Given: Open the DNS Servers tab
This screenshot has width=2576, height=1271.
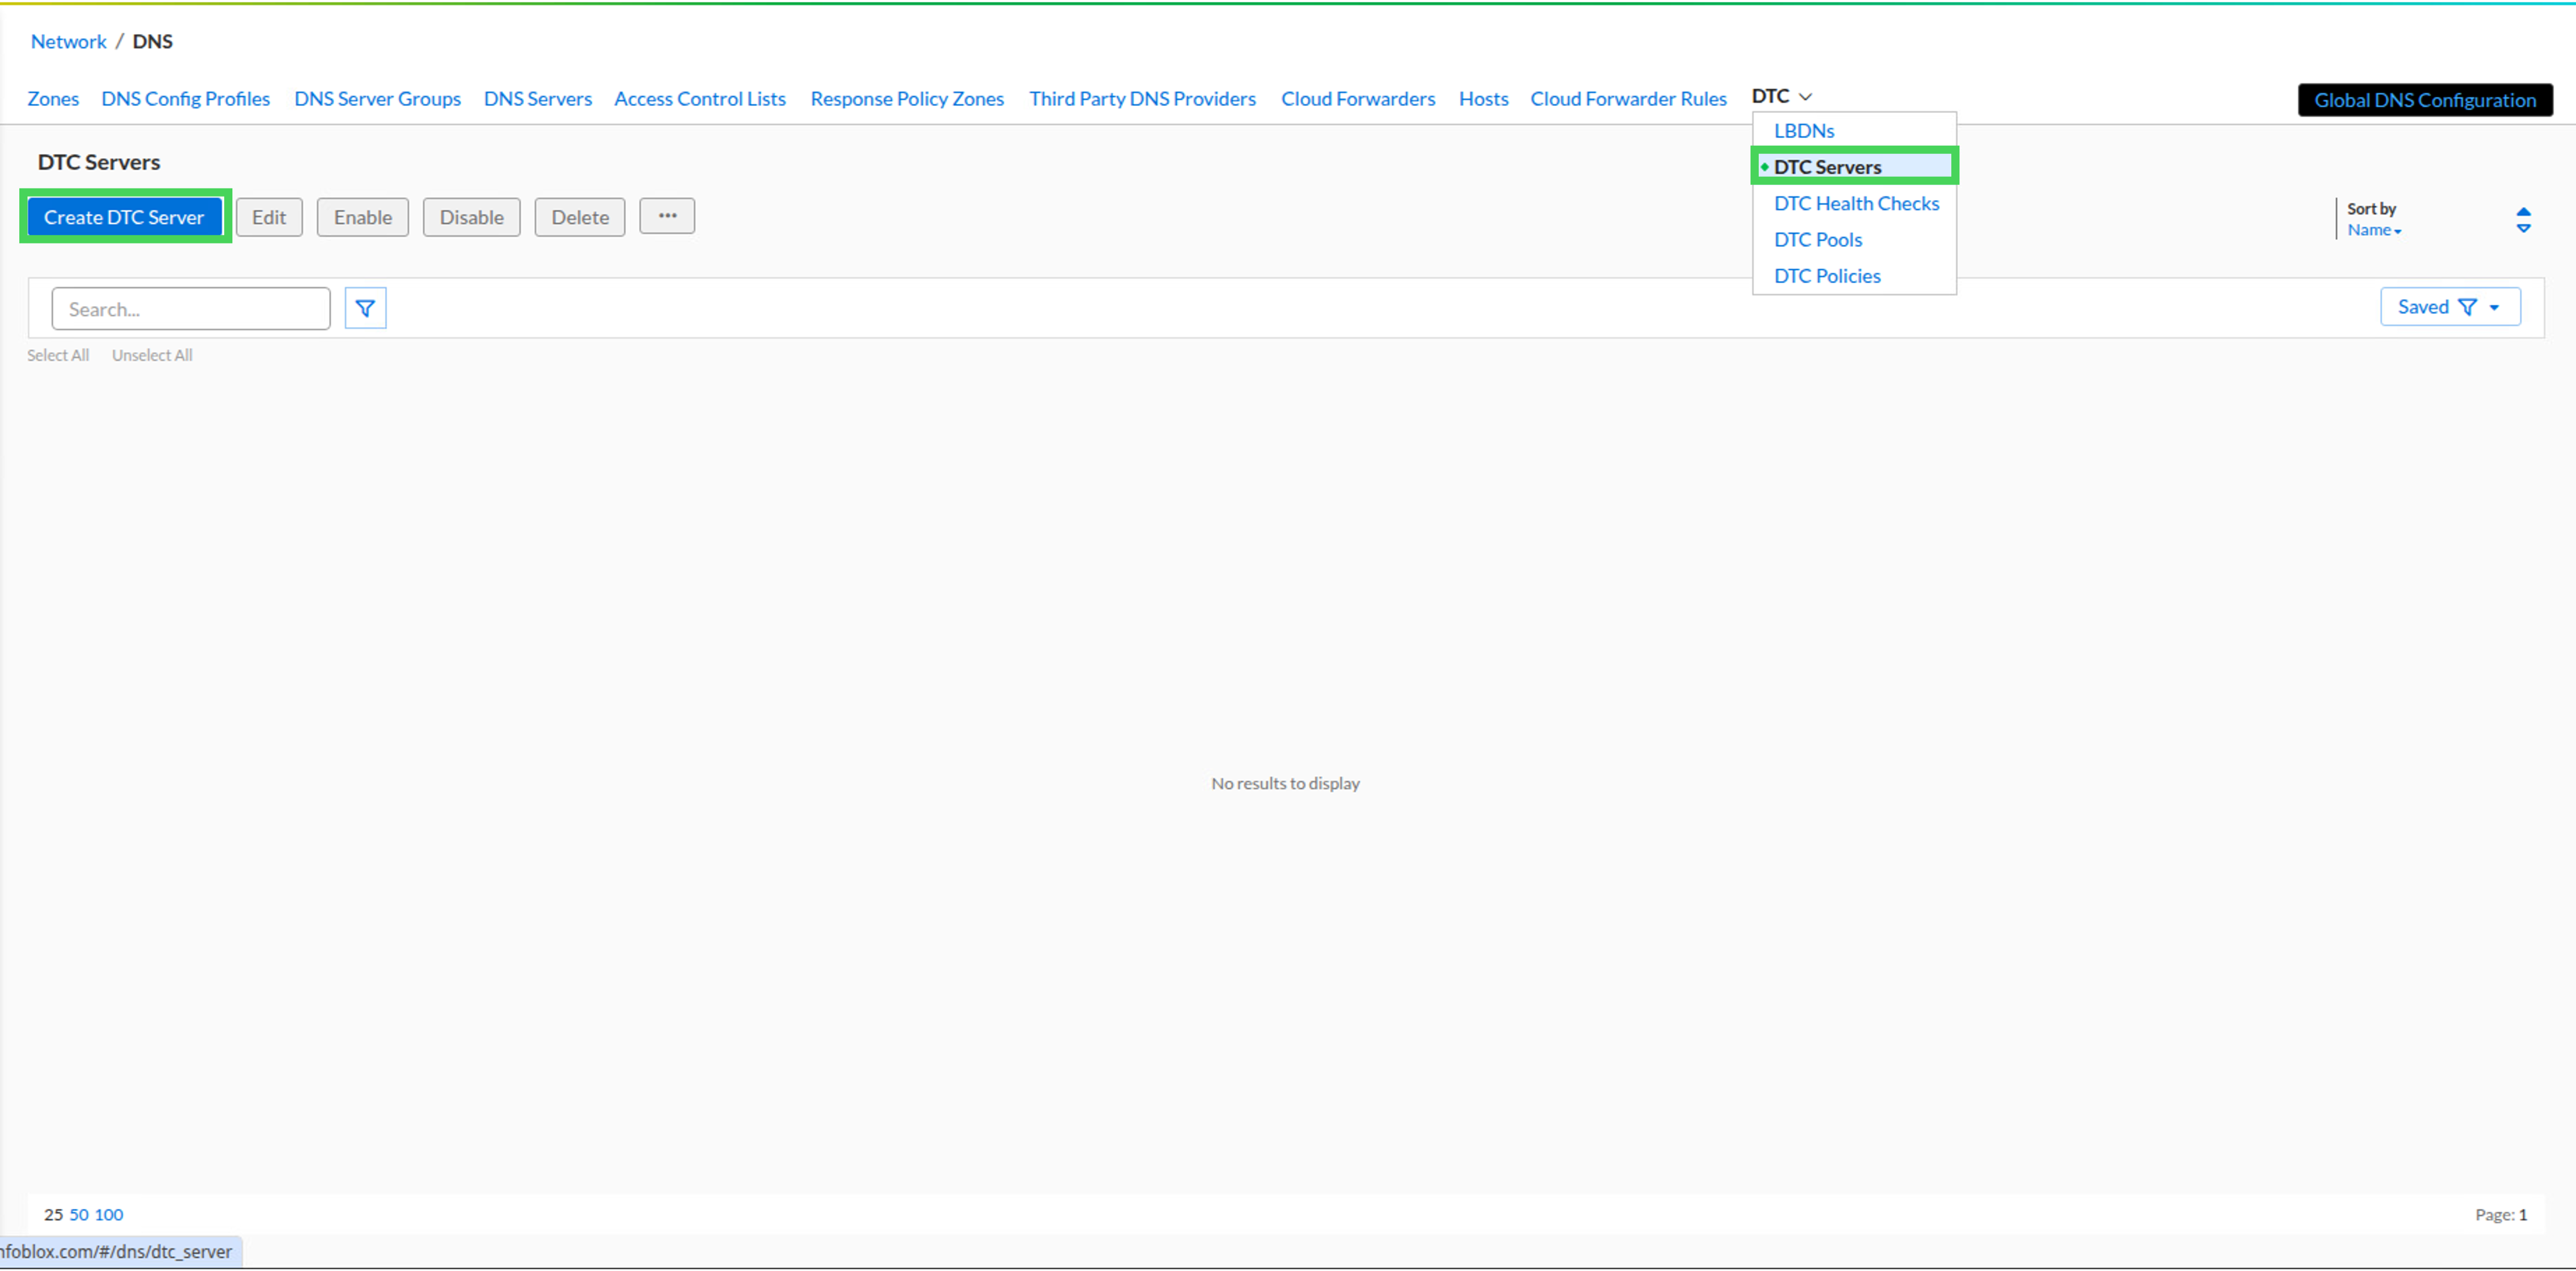Looking at the screenshot, I should point(538,99).
